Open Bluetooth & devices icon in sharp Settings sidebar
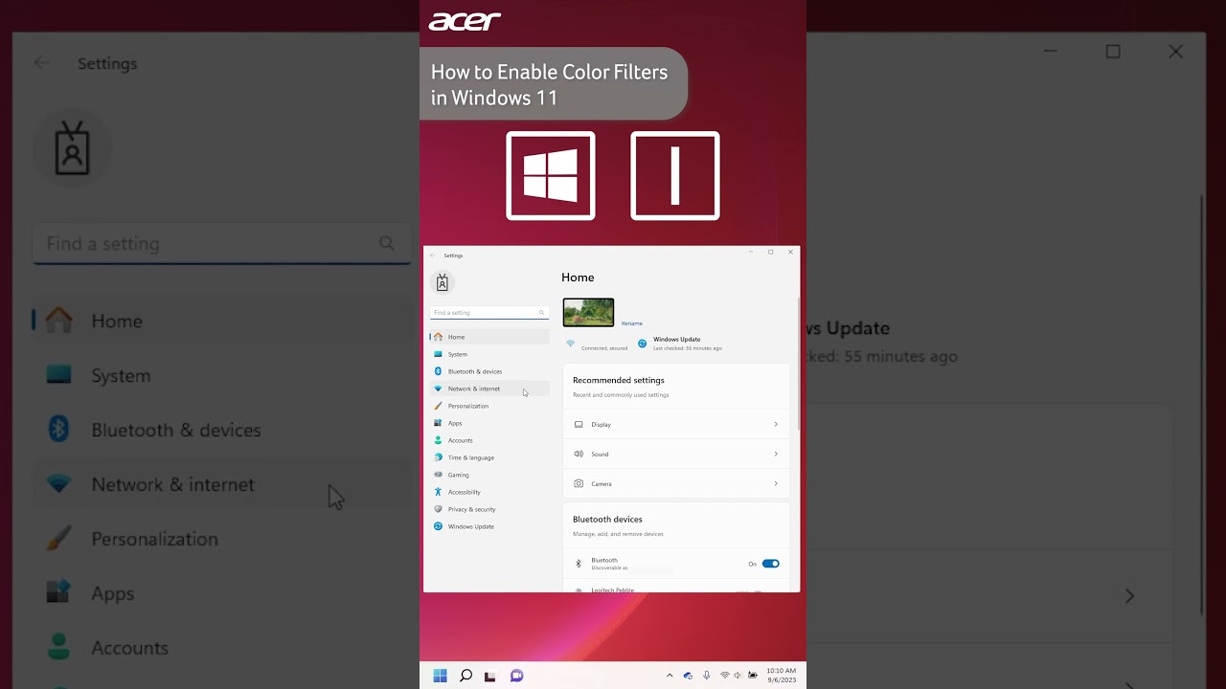Viewport: 1226px width, 689px height. [438, 371]
